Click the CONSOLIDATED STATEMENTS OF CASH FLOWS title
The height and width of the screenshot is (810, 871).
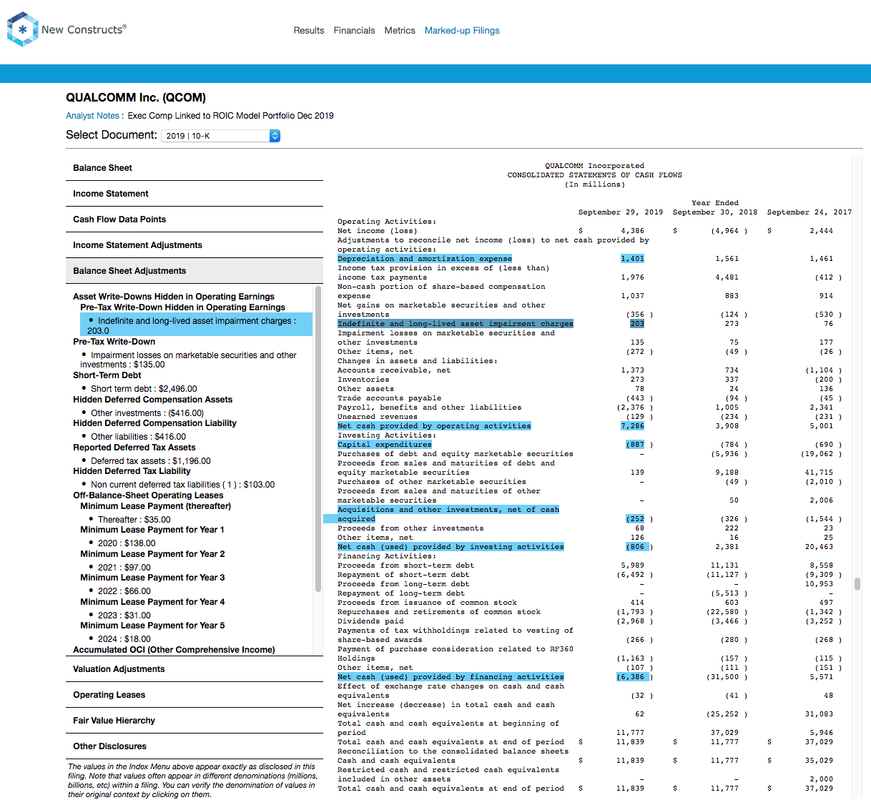coord(595,175)
